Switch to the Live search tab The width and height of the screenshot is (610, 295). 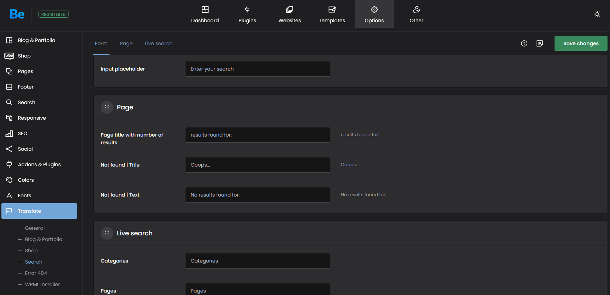coord(159,43)
